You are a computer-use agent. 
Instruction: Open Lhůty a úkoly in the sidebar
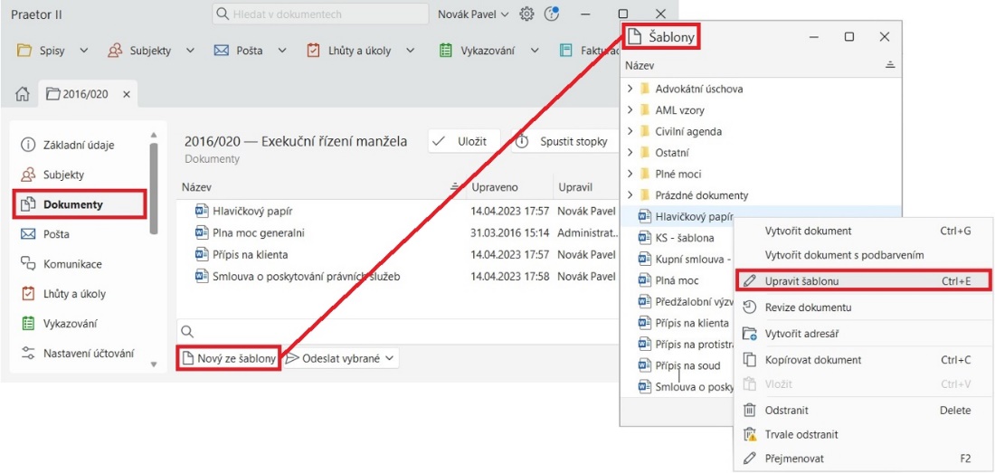pos(73,294)
